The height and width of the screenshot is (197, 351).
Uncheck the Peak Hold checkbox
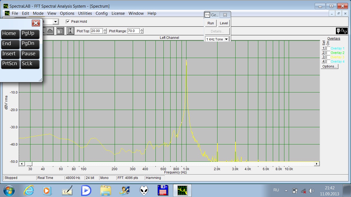(x=68, y=22)
